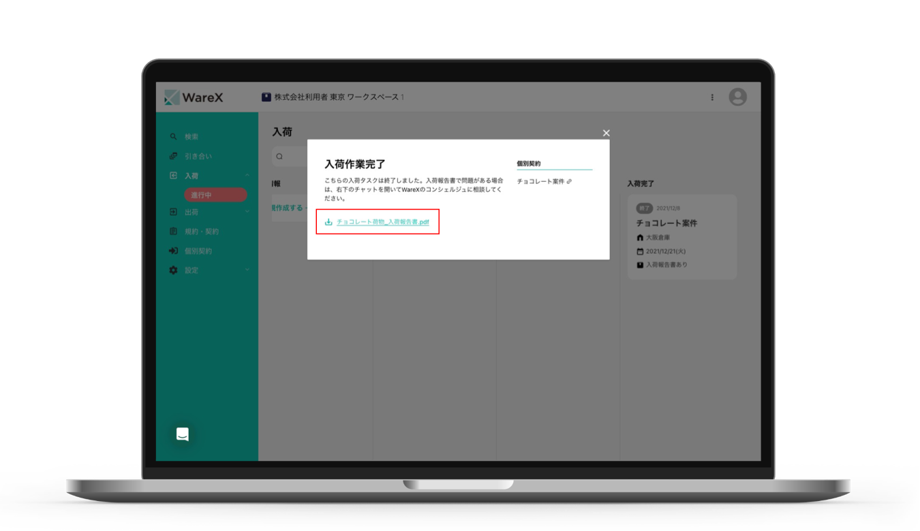
Task: Open the チョコレート荷物_入荷報告書.pdf link
Action: [x=382, y=222]
